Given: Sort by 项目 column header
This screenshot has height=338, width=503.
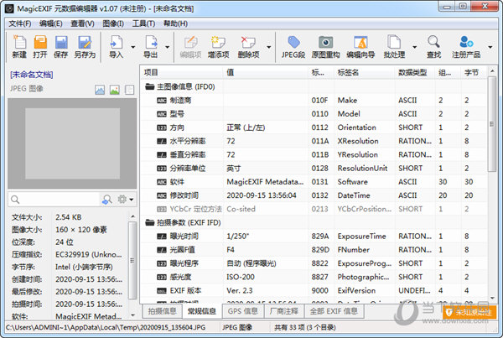Looking at the screenshot, I should 182,72.
